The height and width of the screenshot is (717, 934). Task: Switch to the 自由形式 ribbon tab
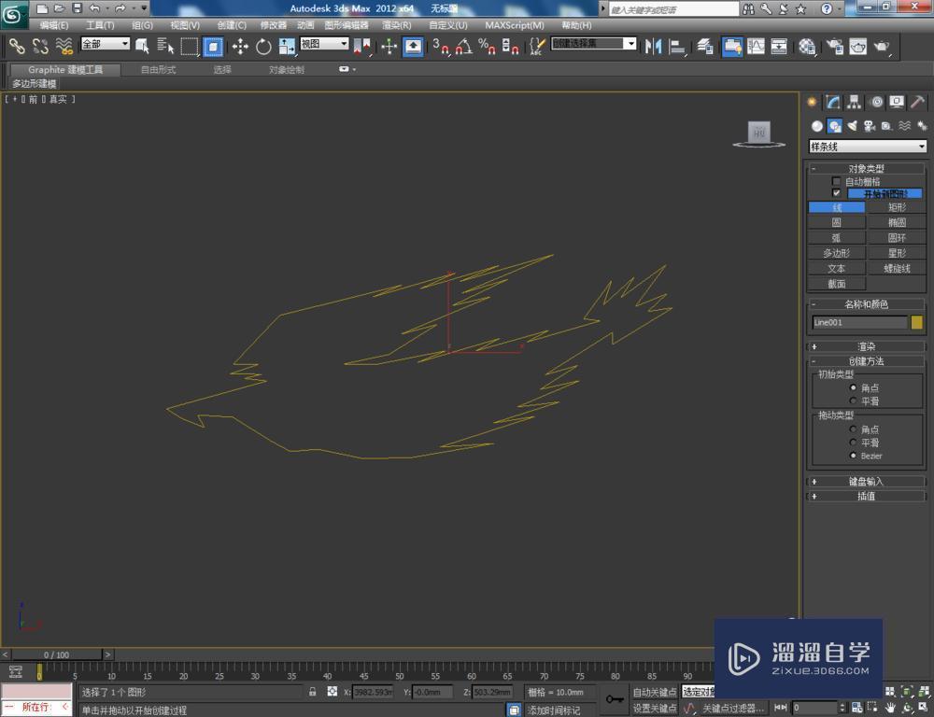pyautogui.click(x=158, y=70)
